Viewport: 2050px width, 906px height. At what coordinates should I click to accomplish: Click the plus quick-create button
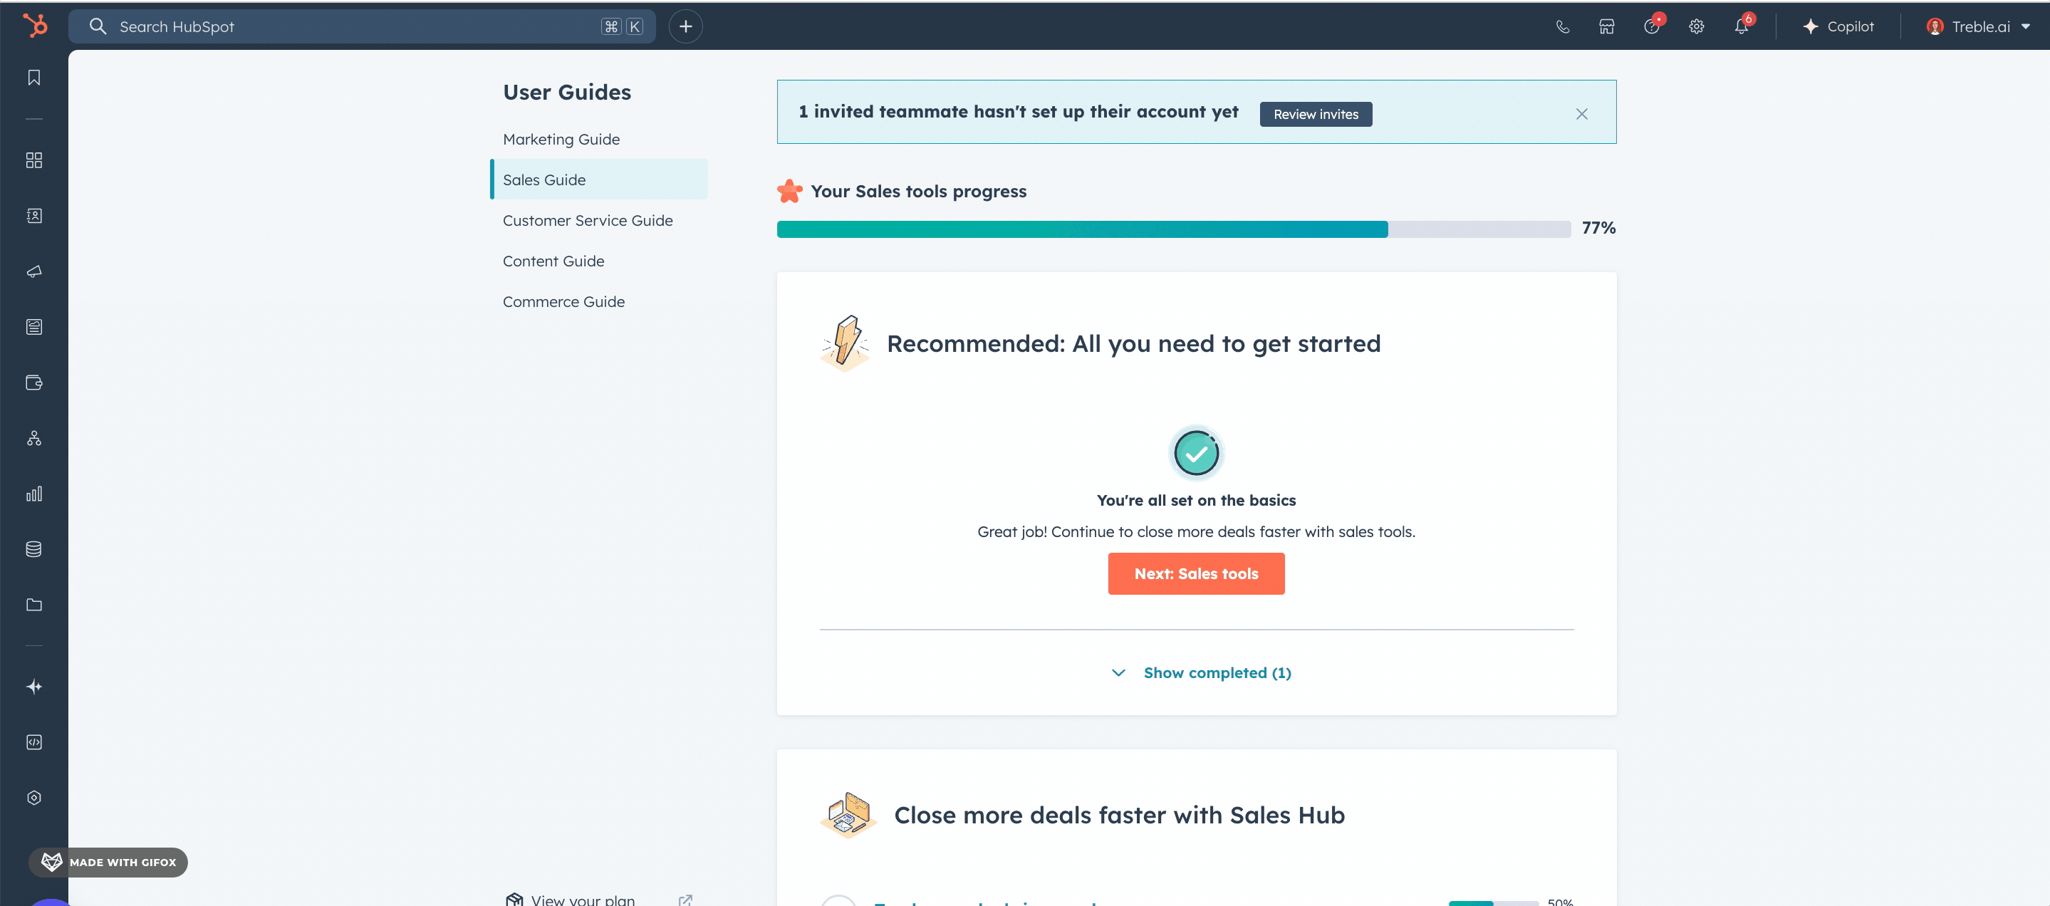[x=685, y=26]
